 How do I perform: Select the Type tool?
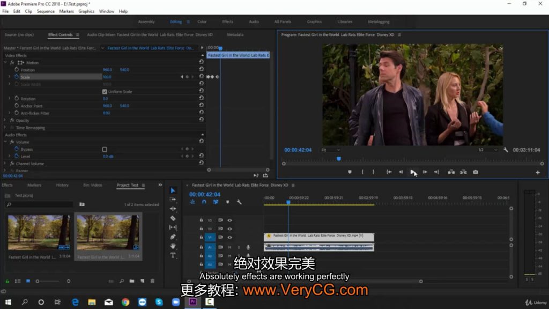tap(173, 255)
